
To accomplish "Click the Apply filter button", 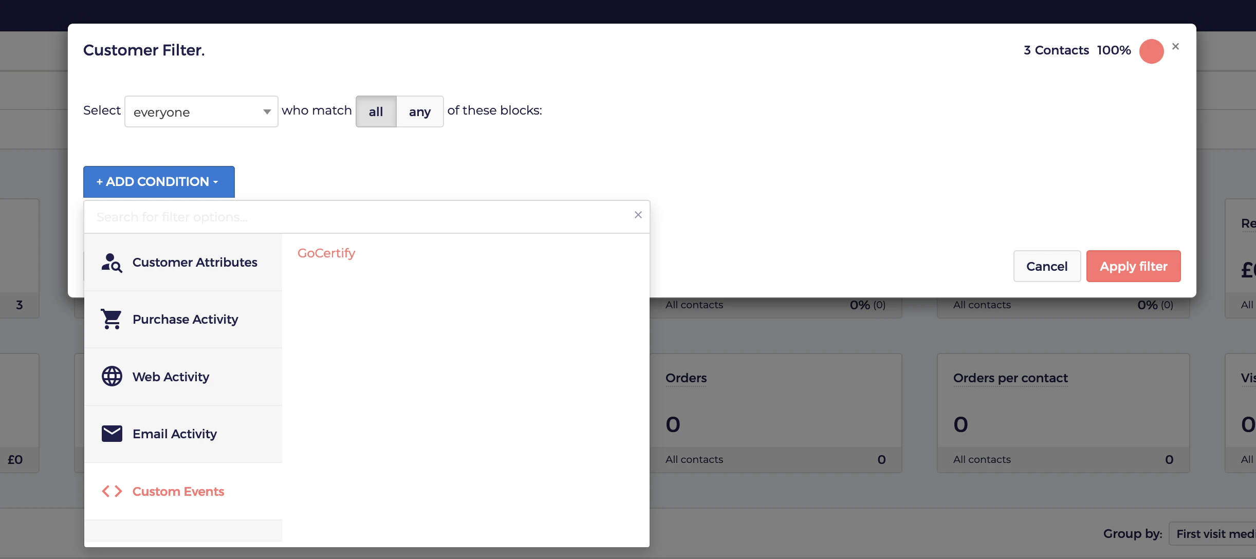I will coord(1133,266).
